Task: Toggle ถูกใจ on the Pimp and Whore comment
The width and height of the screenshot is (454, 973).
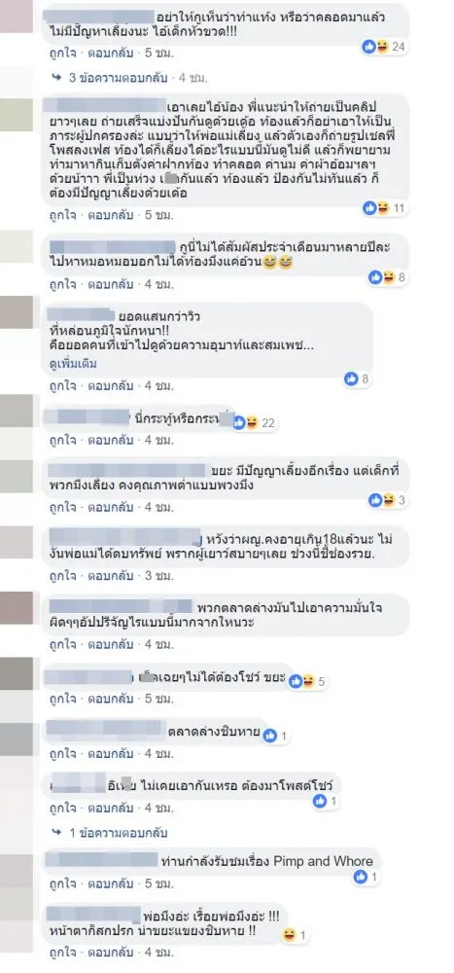Action: (62, 883)
